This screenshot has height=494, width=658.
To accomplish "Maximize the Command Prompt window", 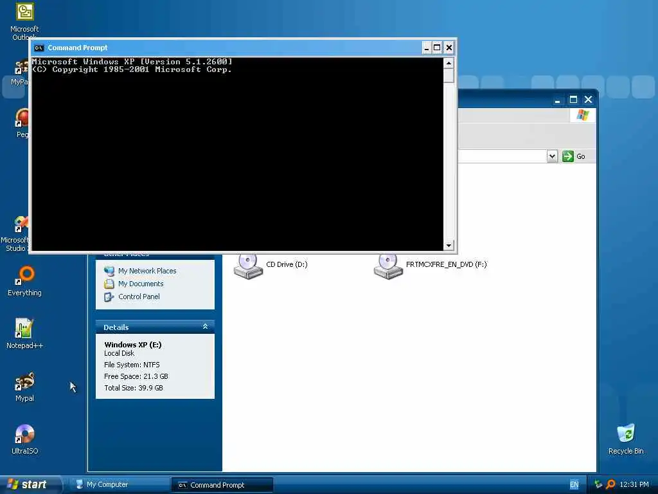I will tap(437, 48).
